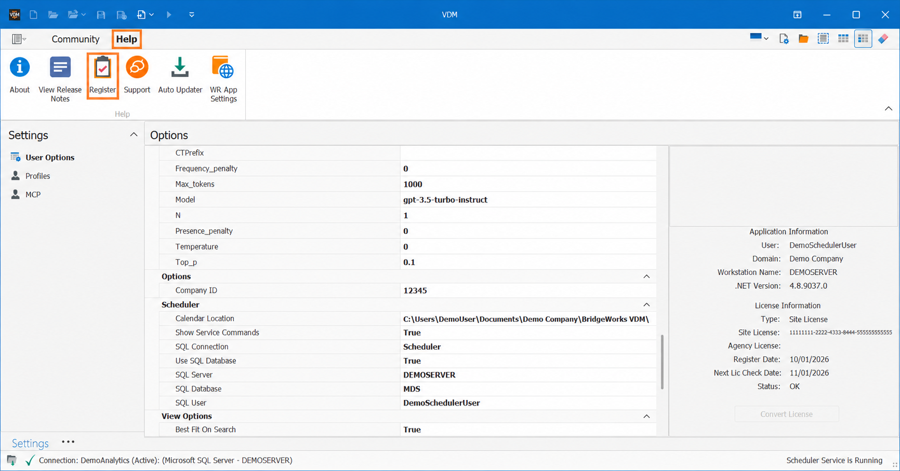Select the Help ribbon tab
Screen dimensions: 900x471
pyautogui.click(x=126, y=39)
